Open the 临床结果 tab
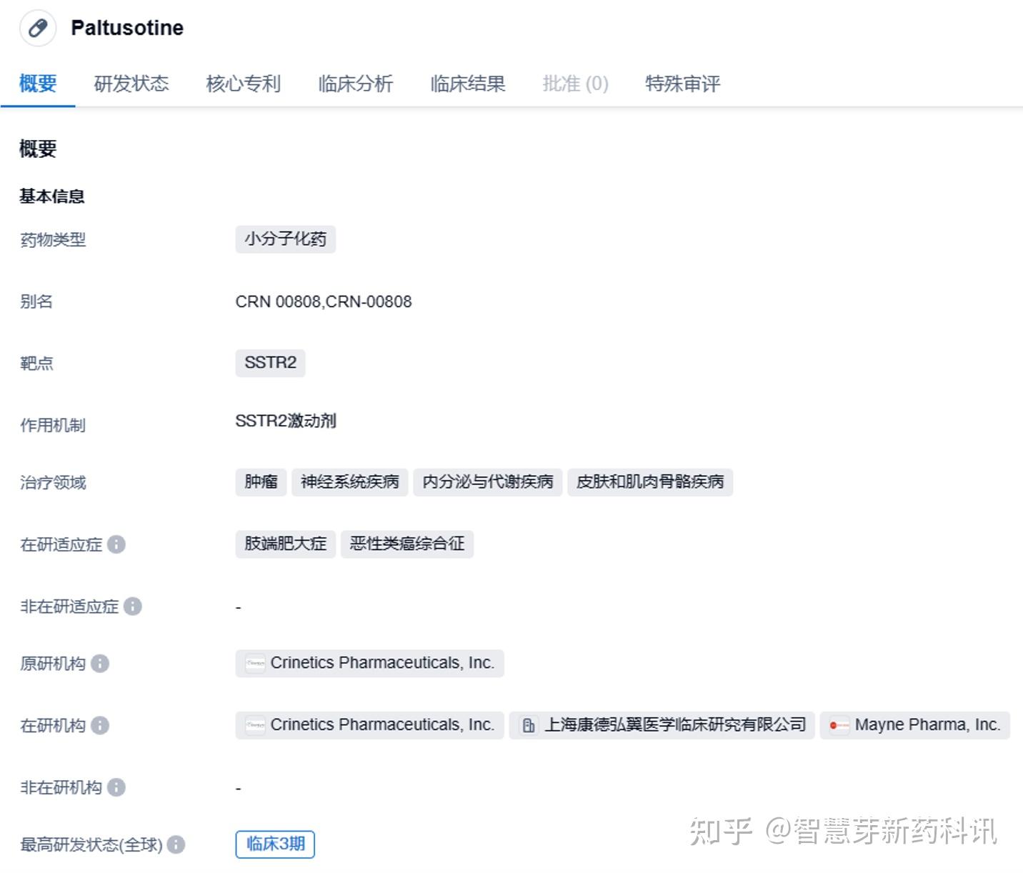The image size is (1023, 873). tap(467, 84)
